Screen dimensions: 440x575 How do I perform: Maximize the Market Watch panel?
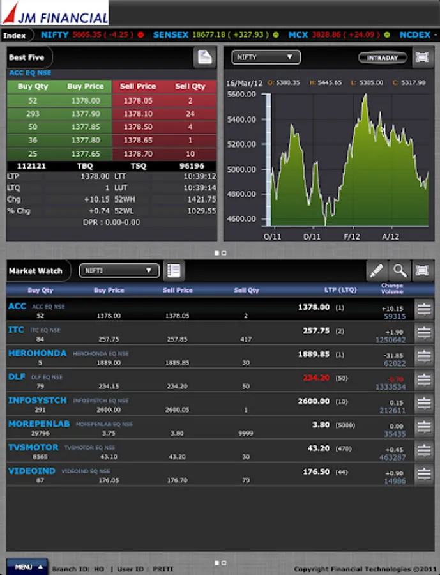point(422,271)
